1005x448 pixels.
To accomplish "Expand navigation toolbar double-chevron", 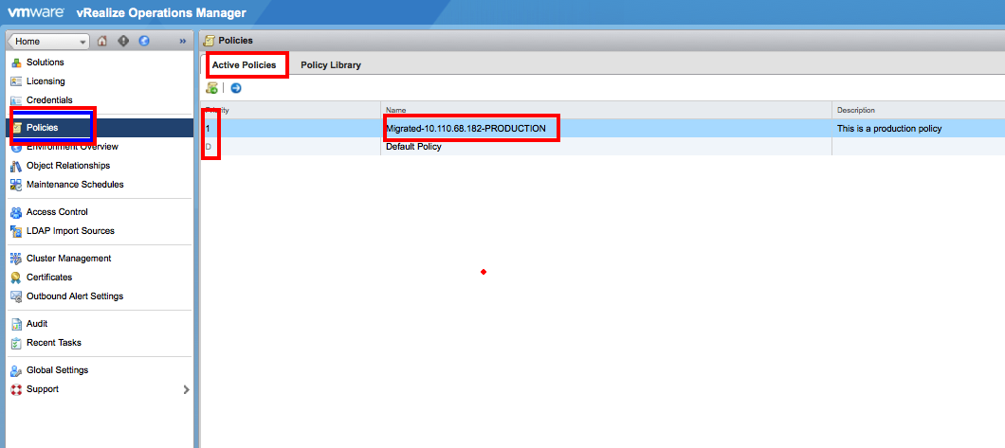I will click(x=183, y=41).
